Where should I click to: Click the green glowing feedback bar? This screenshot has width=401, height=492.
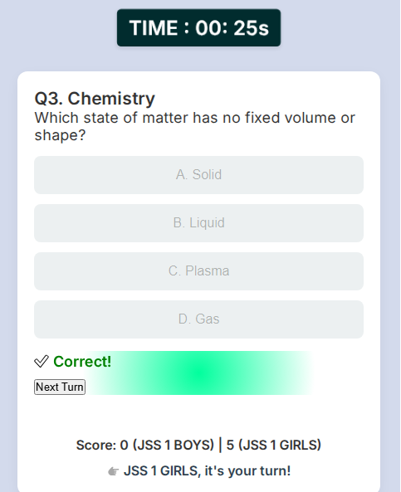199,373
